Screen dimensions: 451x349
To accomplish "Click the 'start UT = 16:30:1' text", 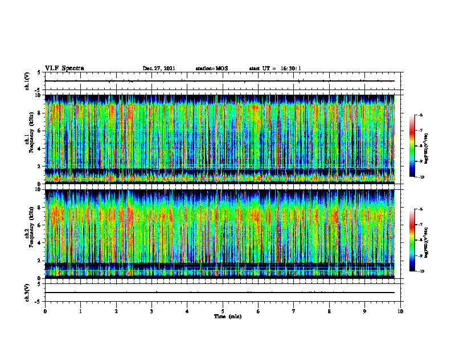I will coord(275,68).
